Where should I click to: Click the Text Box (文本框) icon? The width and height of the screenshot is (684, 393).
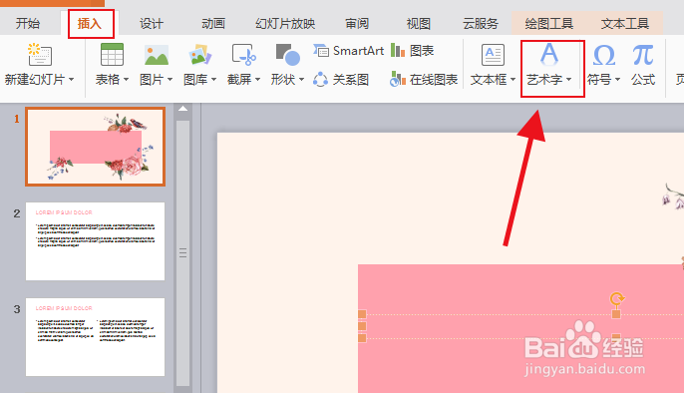(x=493, y=55)
